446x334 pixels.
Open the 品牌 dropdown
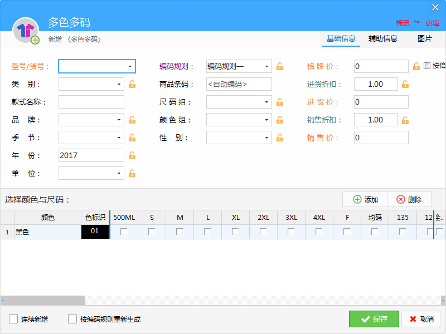tap(119, 120)
